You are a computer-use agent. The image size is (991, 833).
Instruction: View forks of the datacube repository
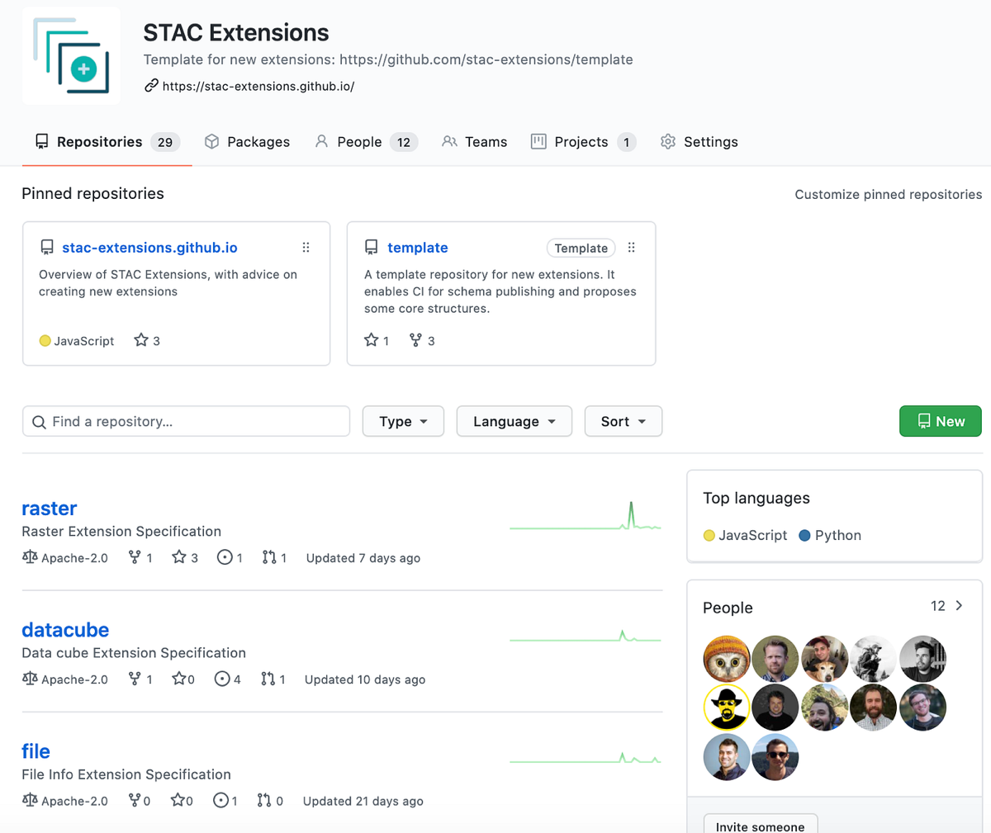(x=140, y=679)
